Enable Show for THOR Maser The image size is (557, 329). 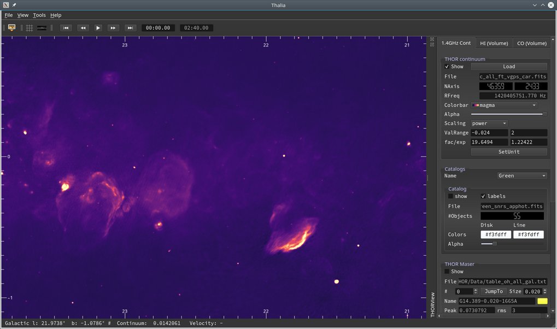point(447,272)
